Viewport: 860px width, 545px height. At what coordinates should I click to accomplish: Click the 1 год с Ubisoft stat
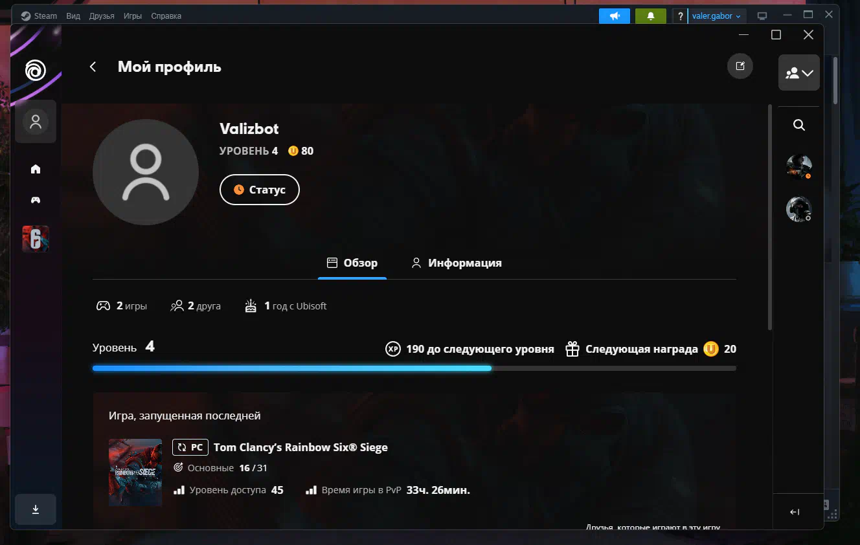coord(286,306)
